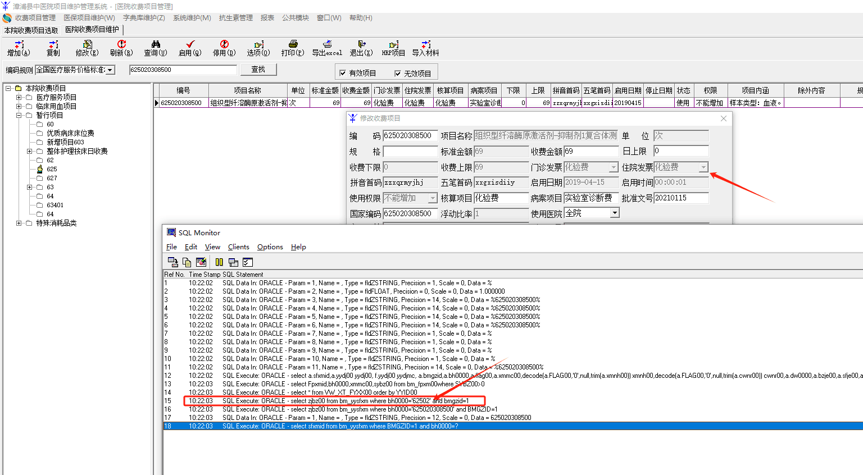
Task: Click the 复制 copy toolbar icon
Action: (53, 44)
